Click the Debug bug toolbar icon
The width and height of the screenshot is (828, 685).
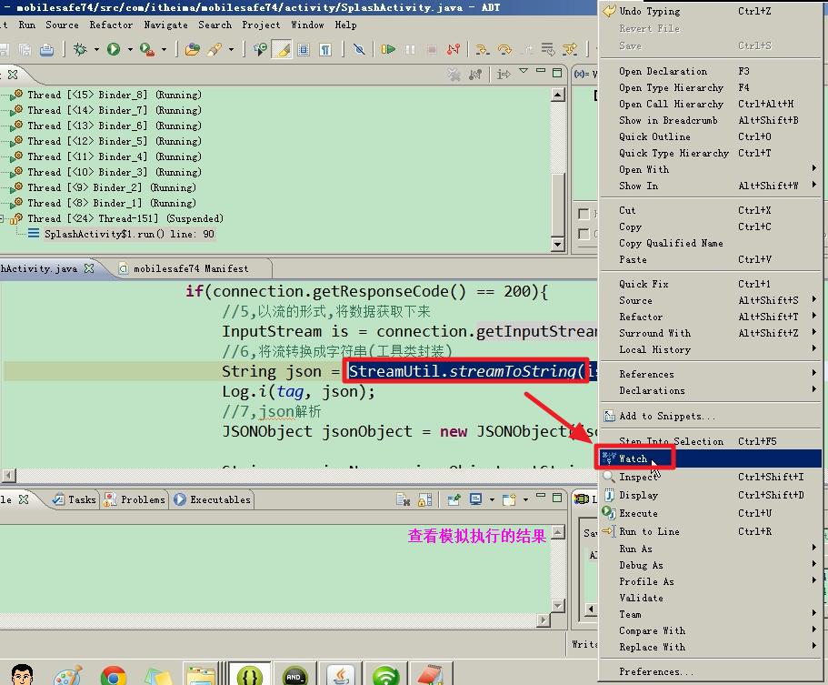(x=80, y=49)
